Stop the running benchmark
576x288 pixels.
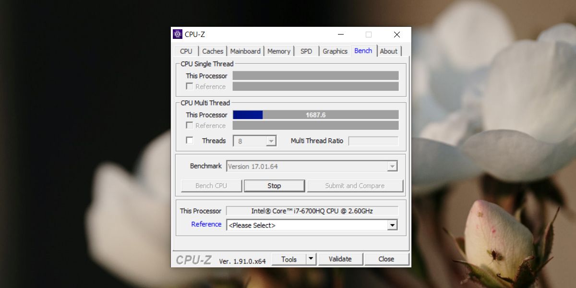pyautogui.click(x=274, y=186)
